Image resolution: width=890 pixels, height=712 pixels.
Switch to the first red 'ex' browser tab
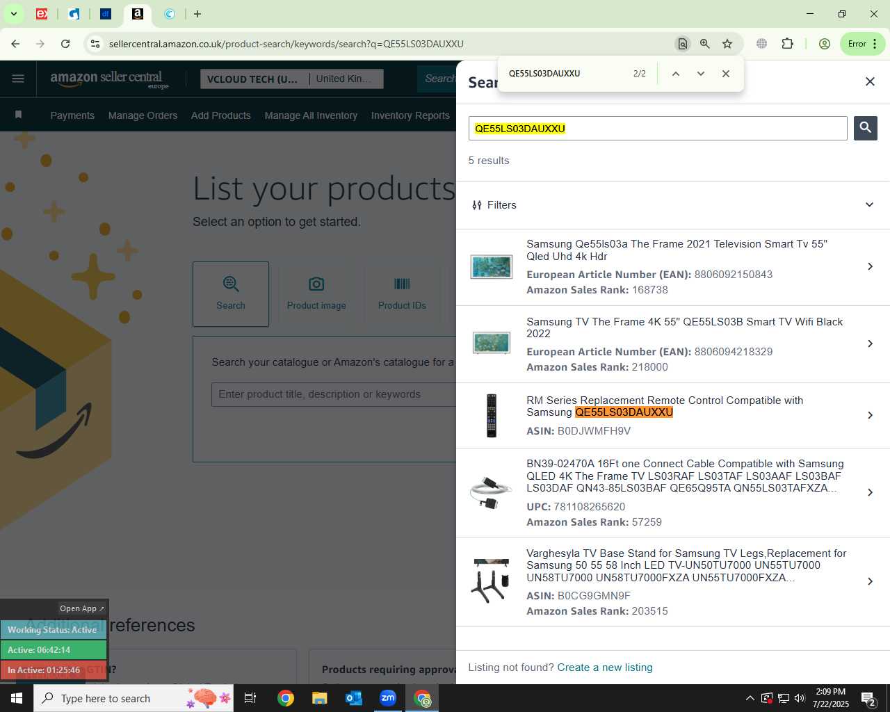click(42, 14)
